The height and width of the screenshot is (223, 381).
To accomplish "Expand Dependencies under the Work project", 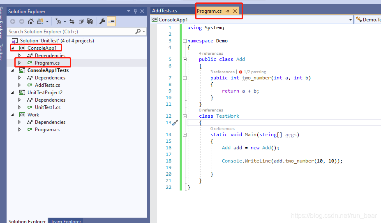I will point(19,122).
